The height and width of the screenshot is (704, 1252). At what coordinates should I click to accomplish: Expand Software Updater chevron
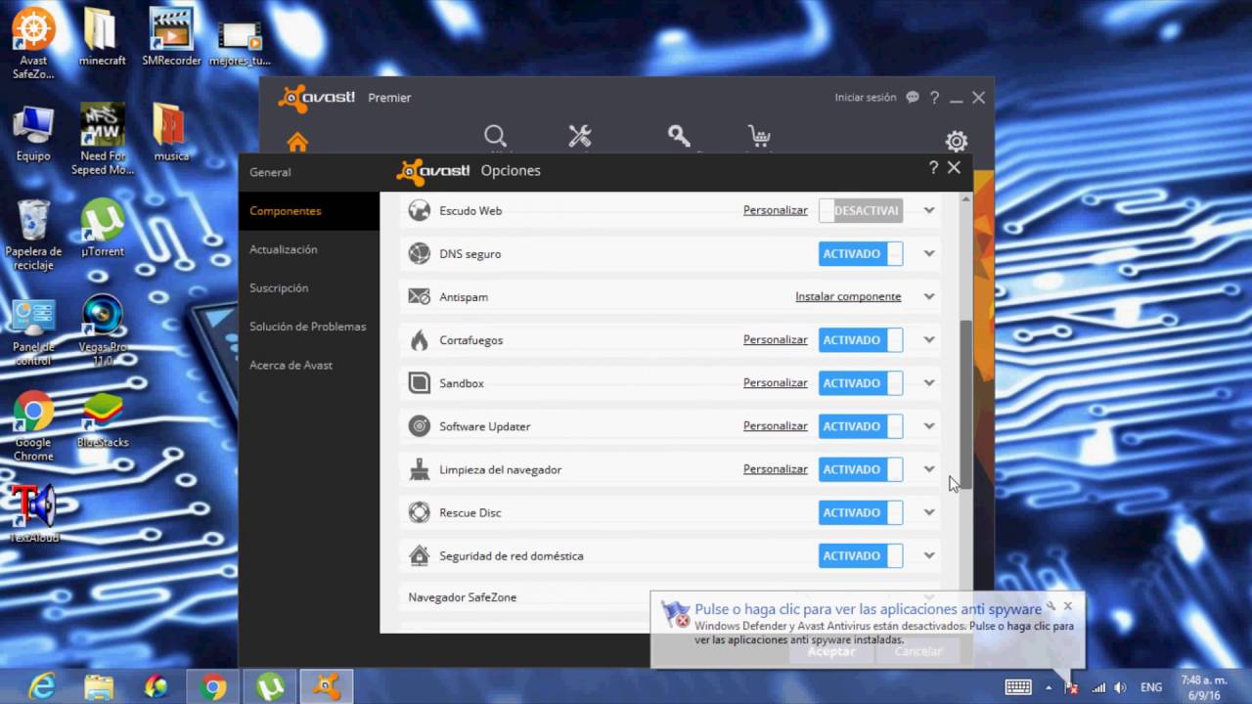(929, 425)
